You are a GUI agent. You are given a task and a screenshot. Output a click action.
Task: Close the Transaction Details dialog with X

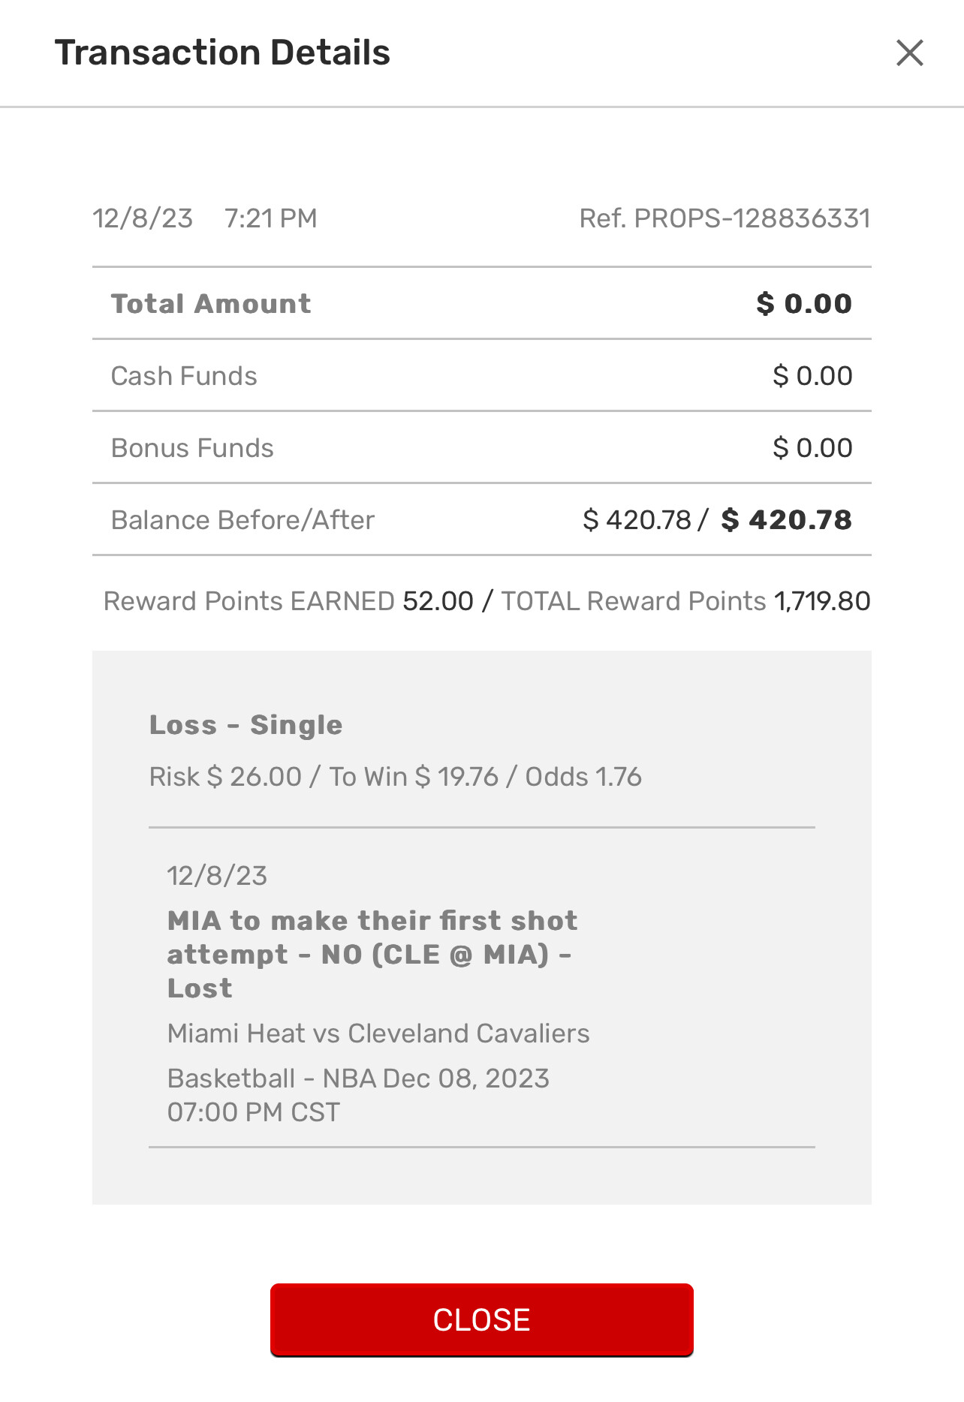point(909,53)
